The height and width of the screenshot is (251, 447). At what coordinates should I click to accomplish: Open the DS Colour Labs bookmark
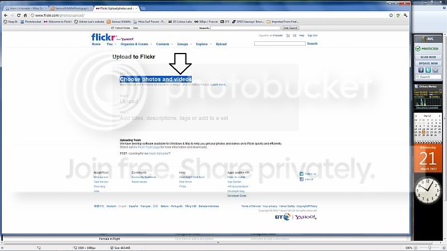tap(180, 22)
